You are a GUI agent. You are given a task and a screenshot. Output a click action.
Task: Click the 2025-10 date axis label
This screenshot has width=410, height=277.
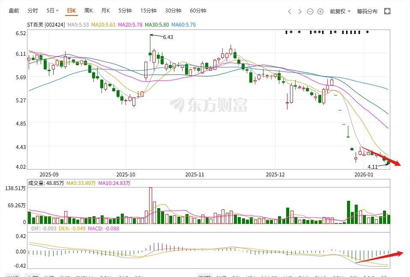(126, 175)
